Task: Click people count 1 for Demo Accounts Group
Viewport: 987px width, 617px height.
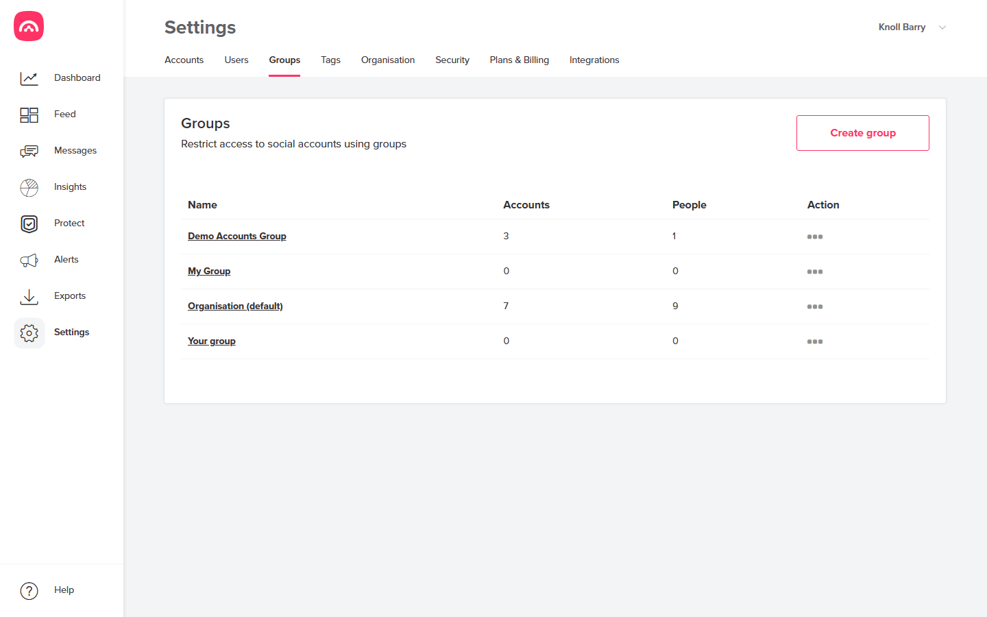Action: point(674,236)
